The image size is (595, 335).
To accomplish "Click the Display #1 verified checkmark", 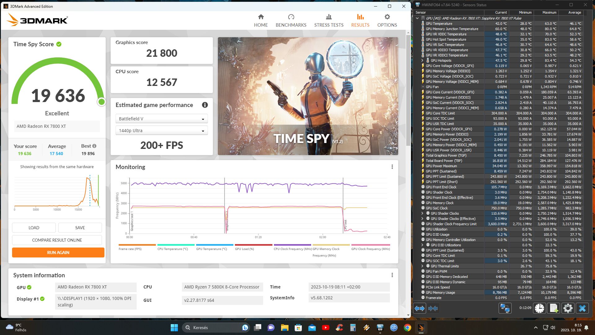I will coord(42,299).
